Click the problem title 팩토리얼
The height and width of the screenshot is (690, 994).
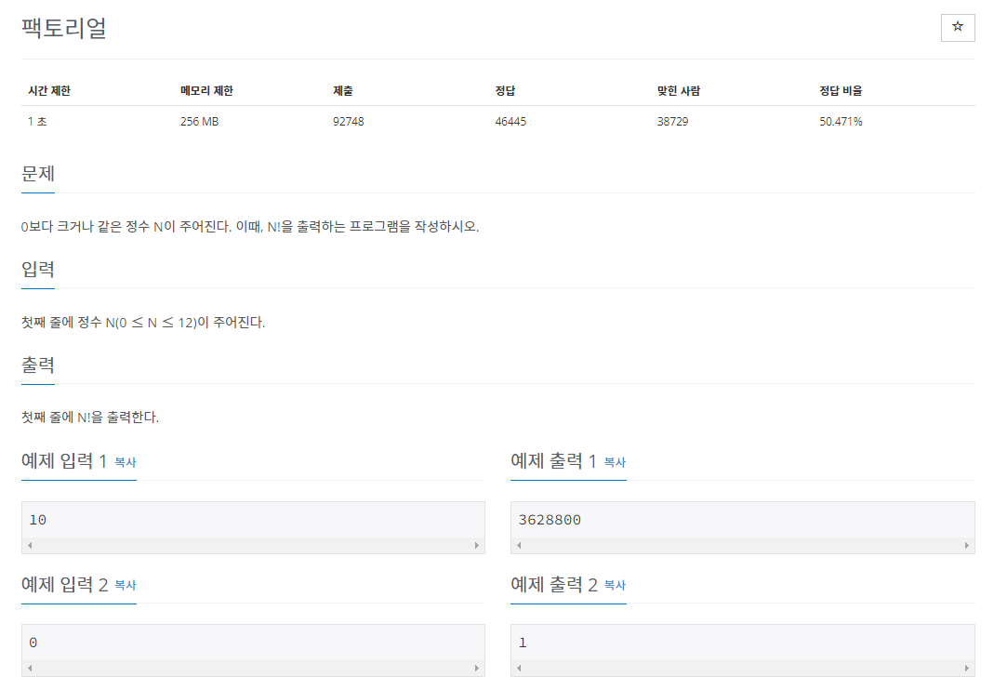tap(63, 28)
